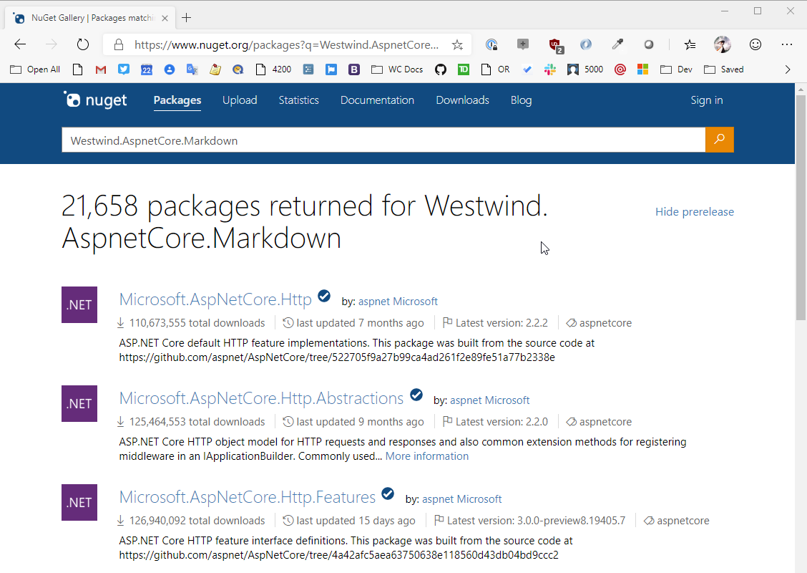Screen dimensions: 807x573
Task: Click More information link
Action: (427, 456)
